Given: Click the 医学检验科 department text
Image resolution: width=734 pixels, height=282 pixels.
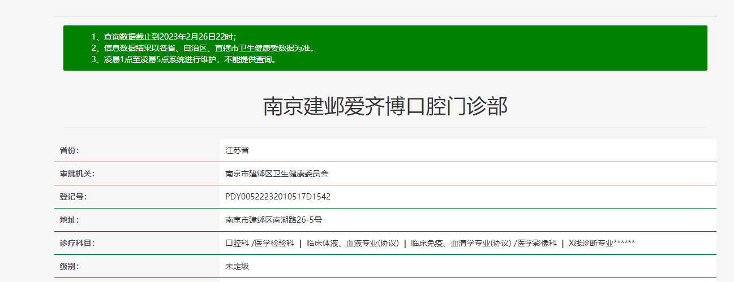Looking at the screenshot, I should (x=274, y=243).
